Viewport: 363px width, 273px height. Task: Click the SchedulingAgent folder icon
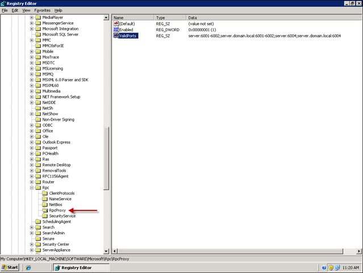click(38, 222)
